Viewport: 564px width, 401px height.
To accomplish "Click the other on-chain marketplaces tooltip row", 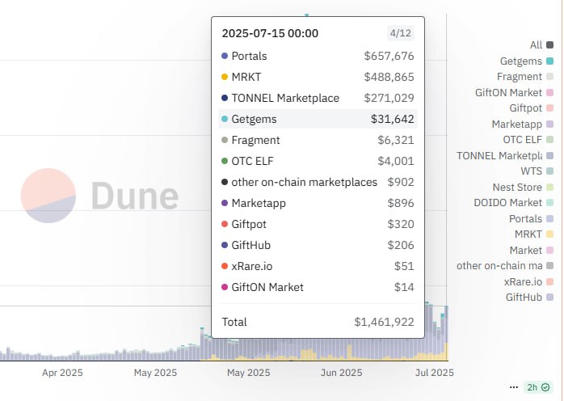I will click(318, 182).
